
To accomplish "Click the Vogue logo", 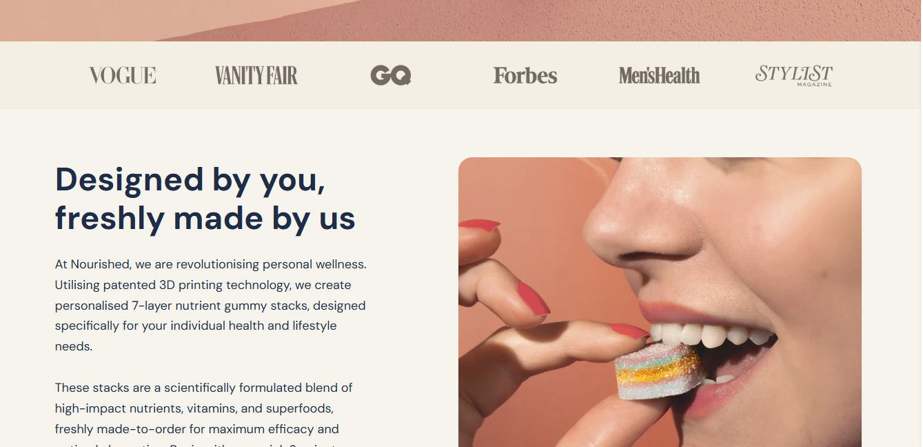I will (122, 75).
